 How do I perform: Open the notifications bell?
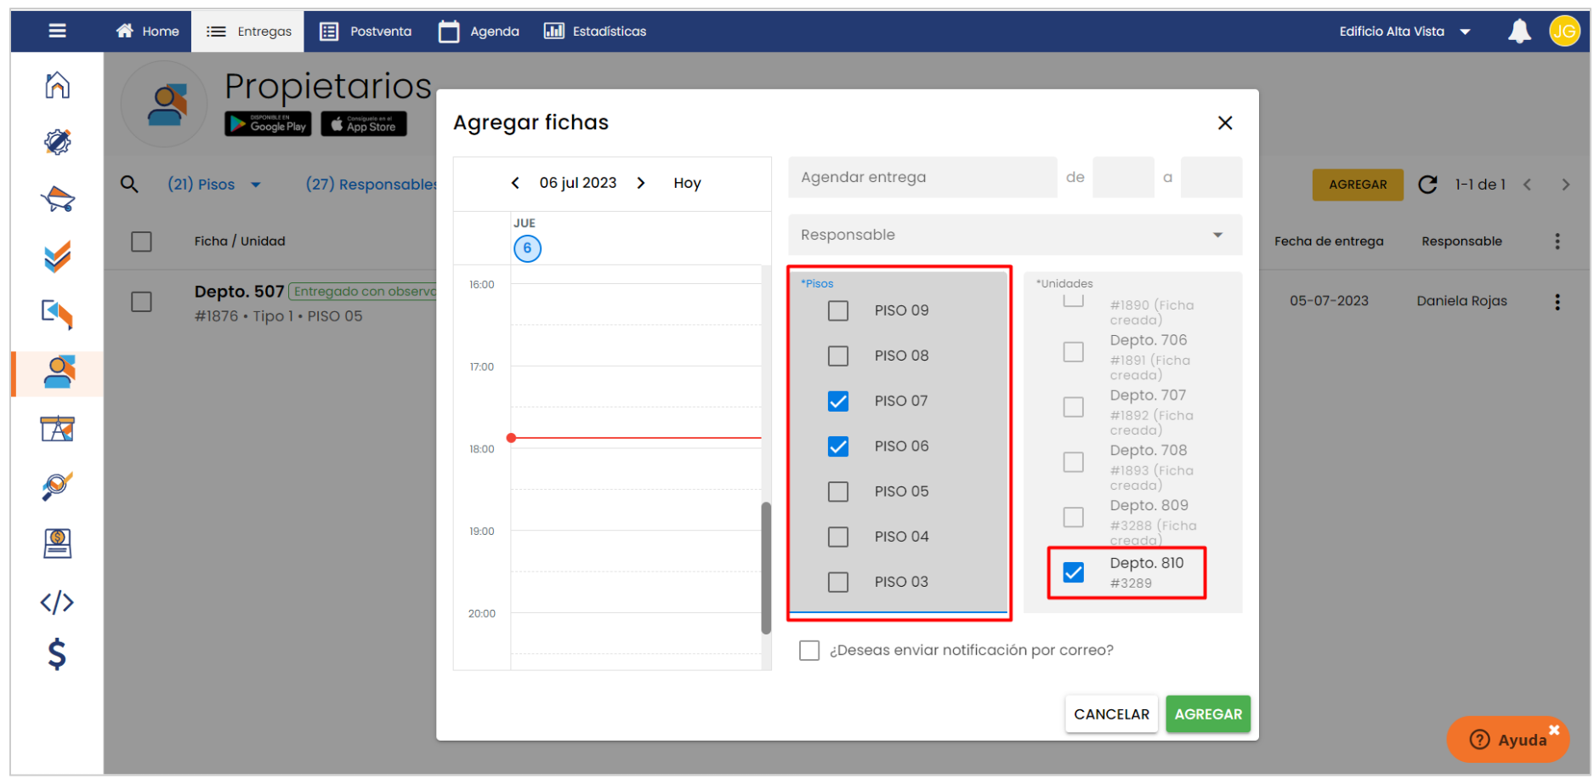pyautogui.click(x=1518, y=31)
